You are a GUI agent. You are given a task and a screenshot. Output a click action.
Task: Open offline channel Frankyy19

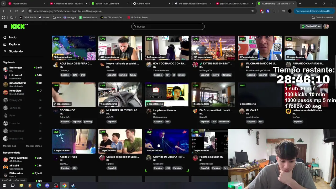click(22, 100)
